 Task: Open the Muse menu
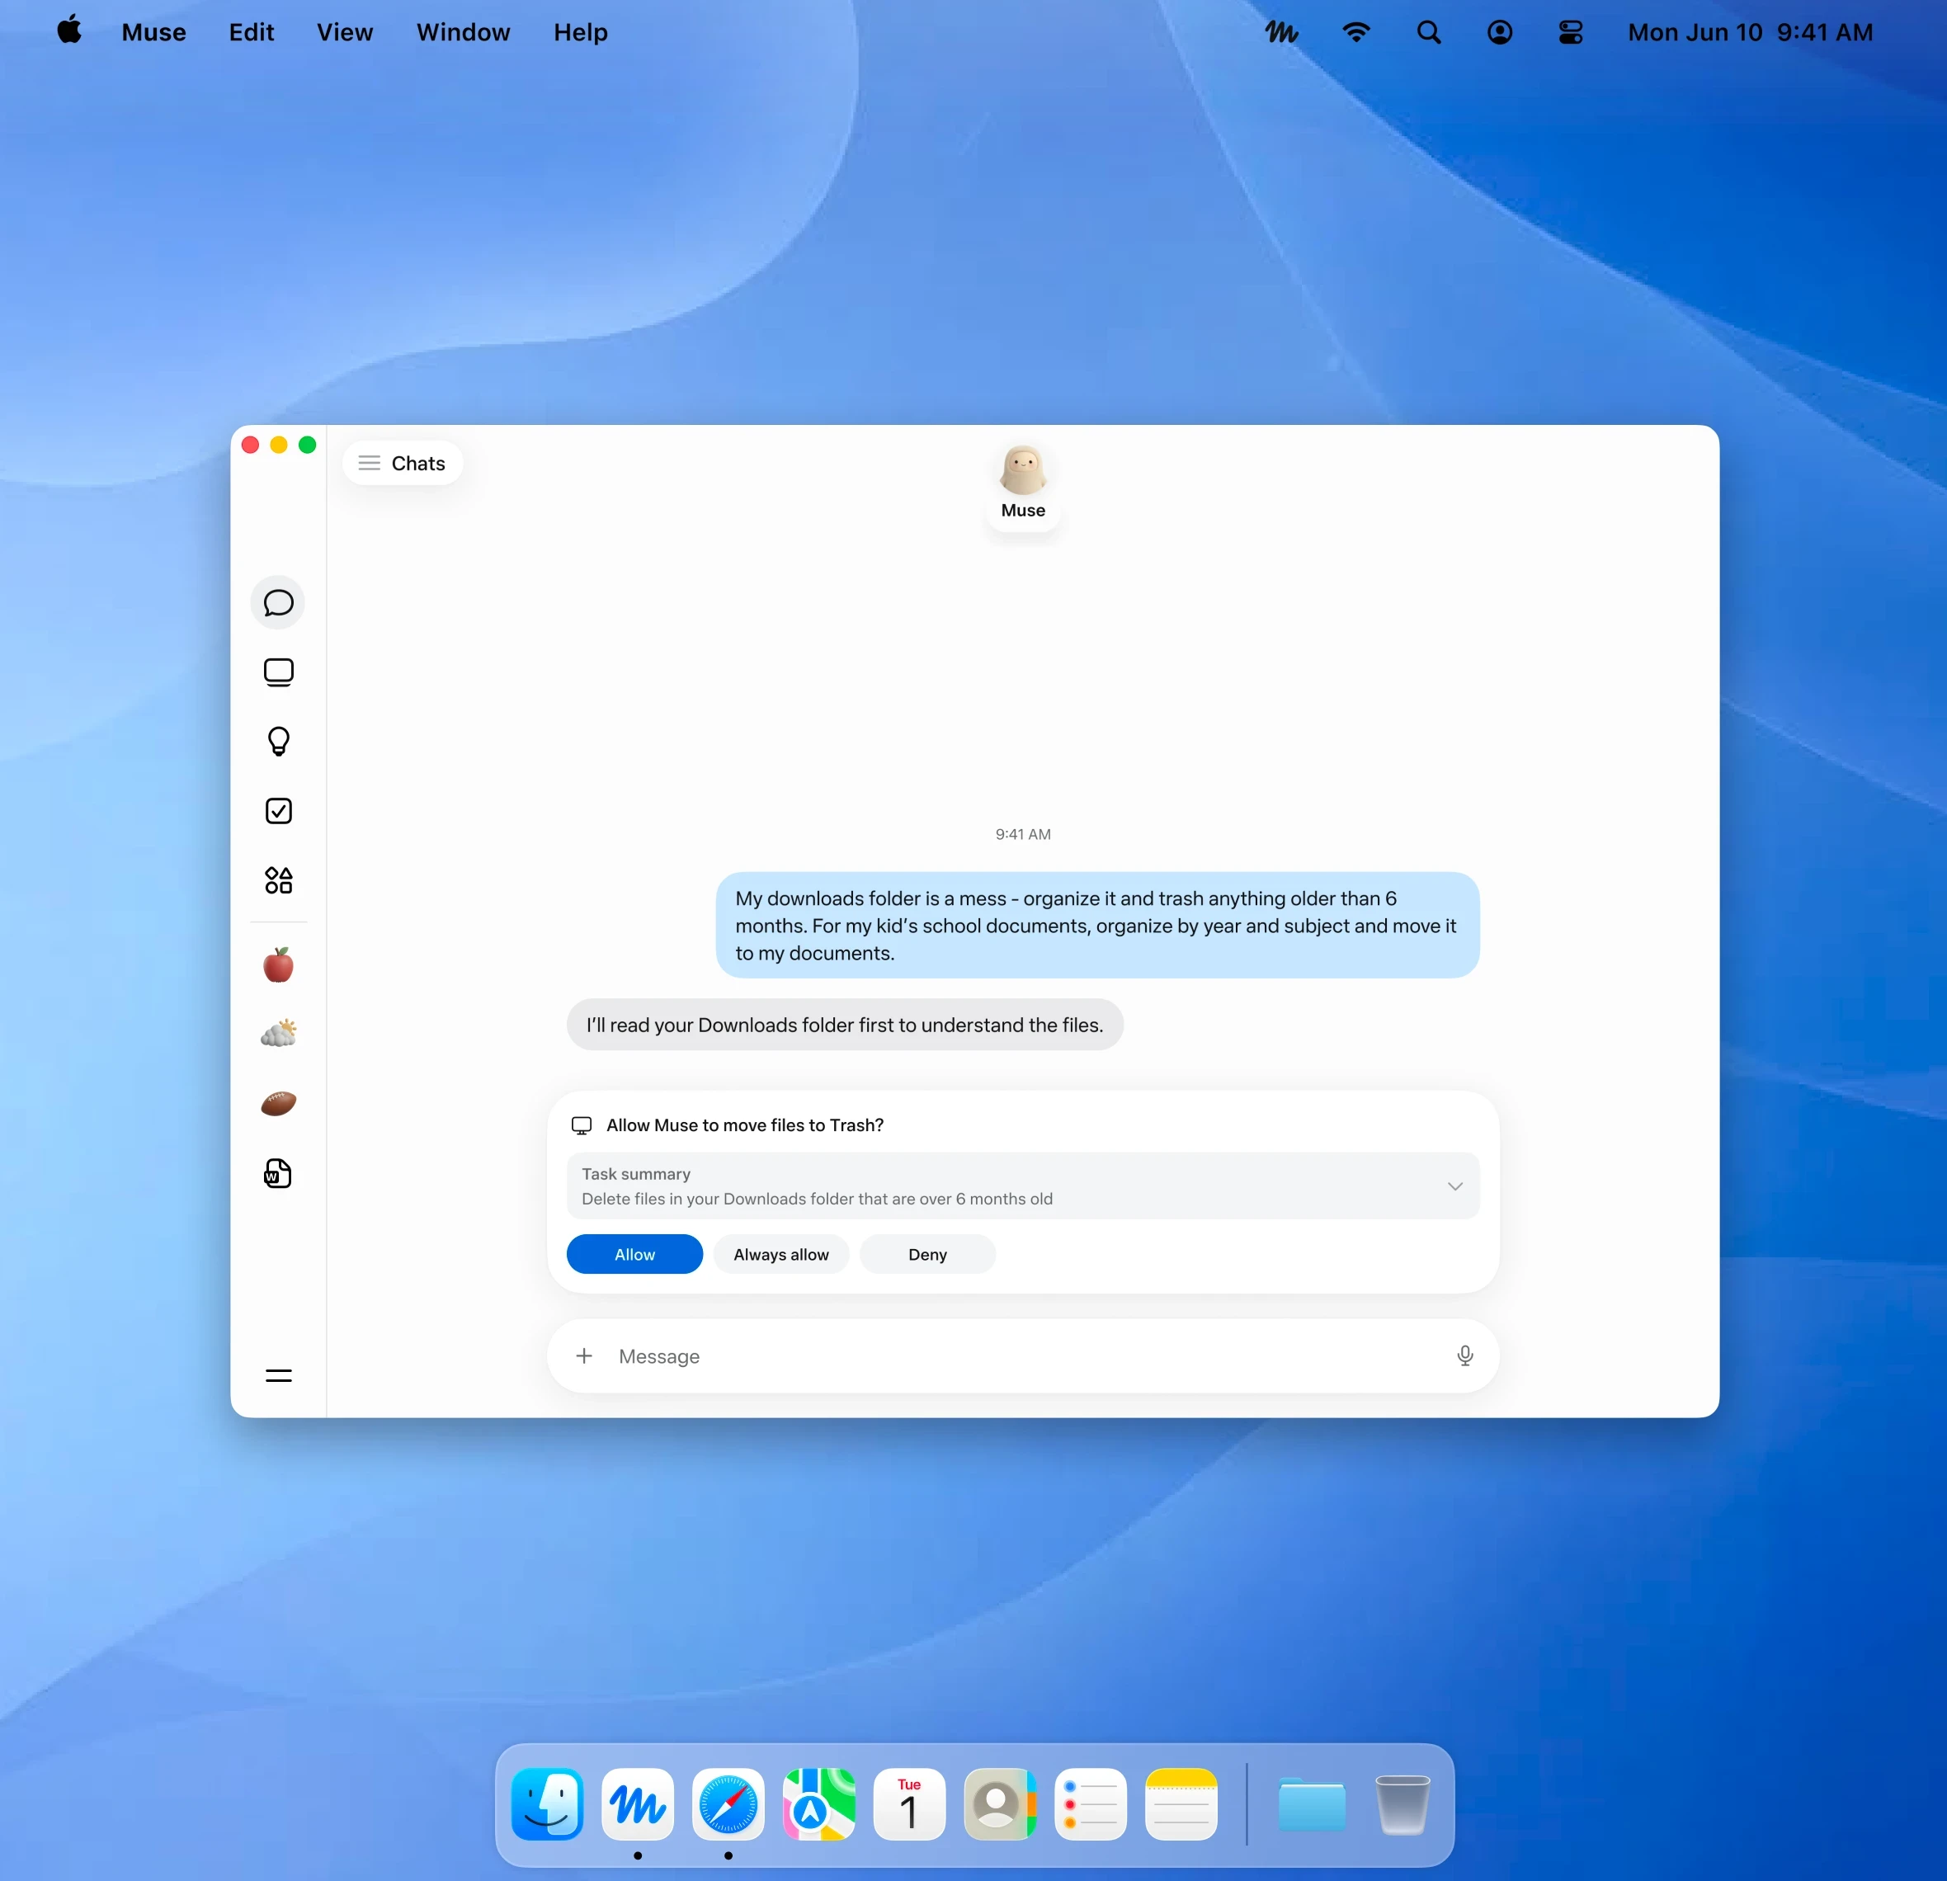point(154,33)
